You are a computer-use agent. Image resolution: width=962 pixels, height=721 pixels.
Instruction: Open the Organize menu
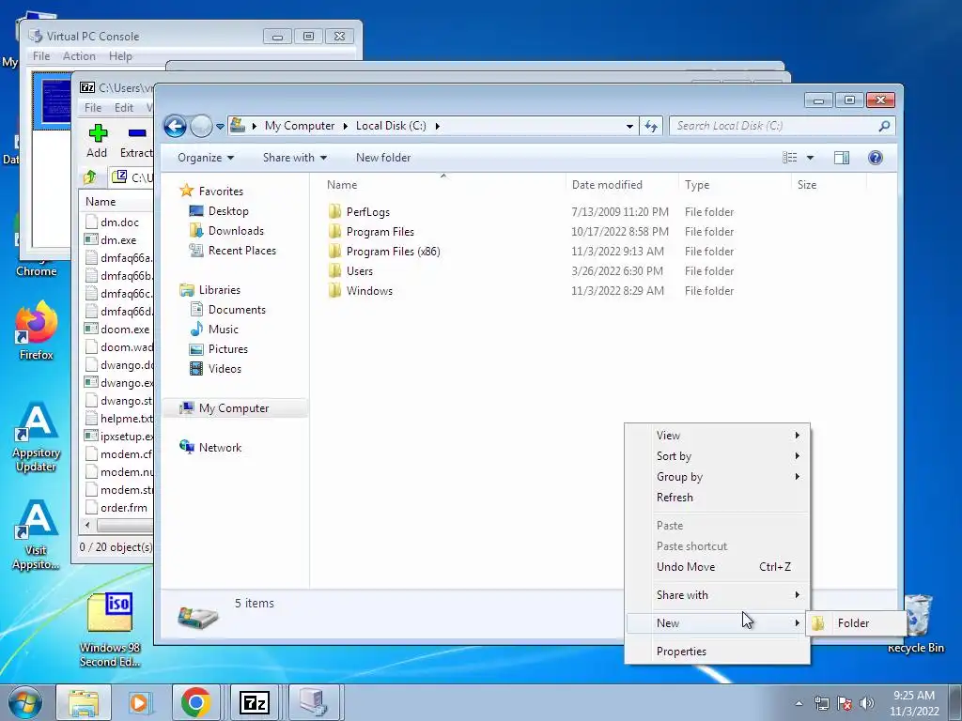206,158
